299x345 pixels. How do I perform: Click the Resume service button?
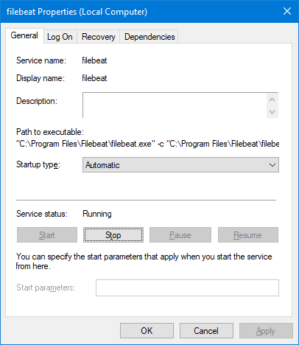pyautogui.click(x=248, y=235)
